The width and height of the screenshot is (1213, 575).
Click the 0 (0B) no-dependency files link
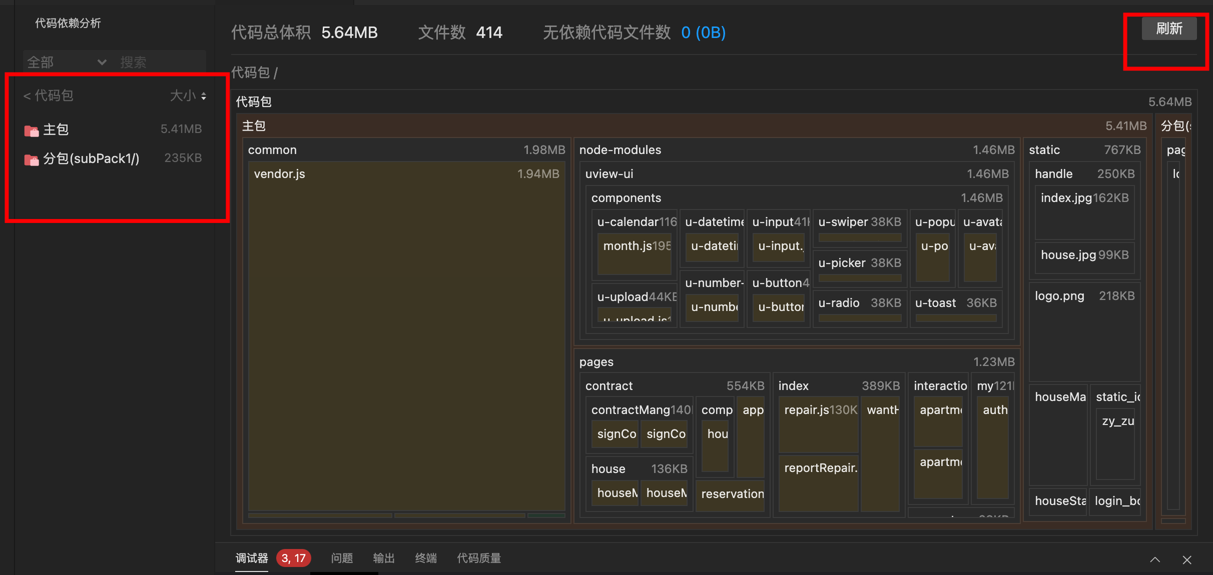pos(703,32)
